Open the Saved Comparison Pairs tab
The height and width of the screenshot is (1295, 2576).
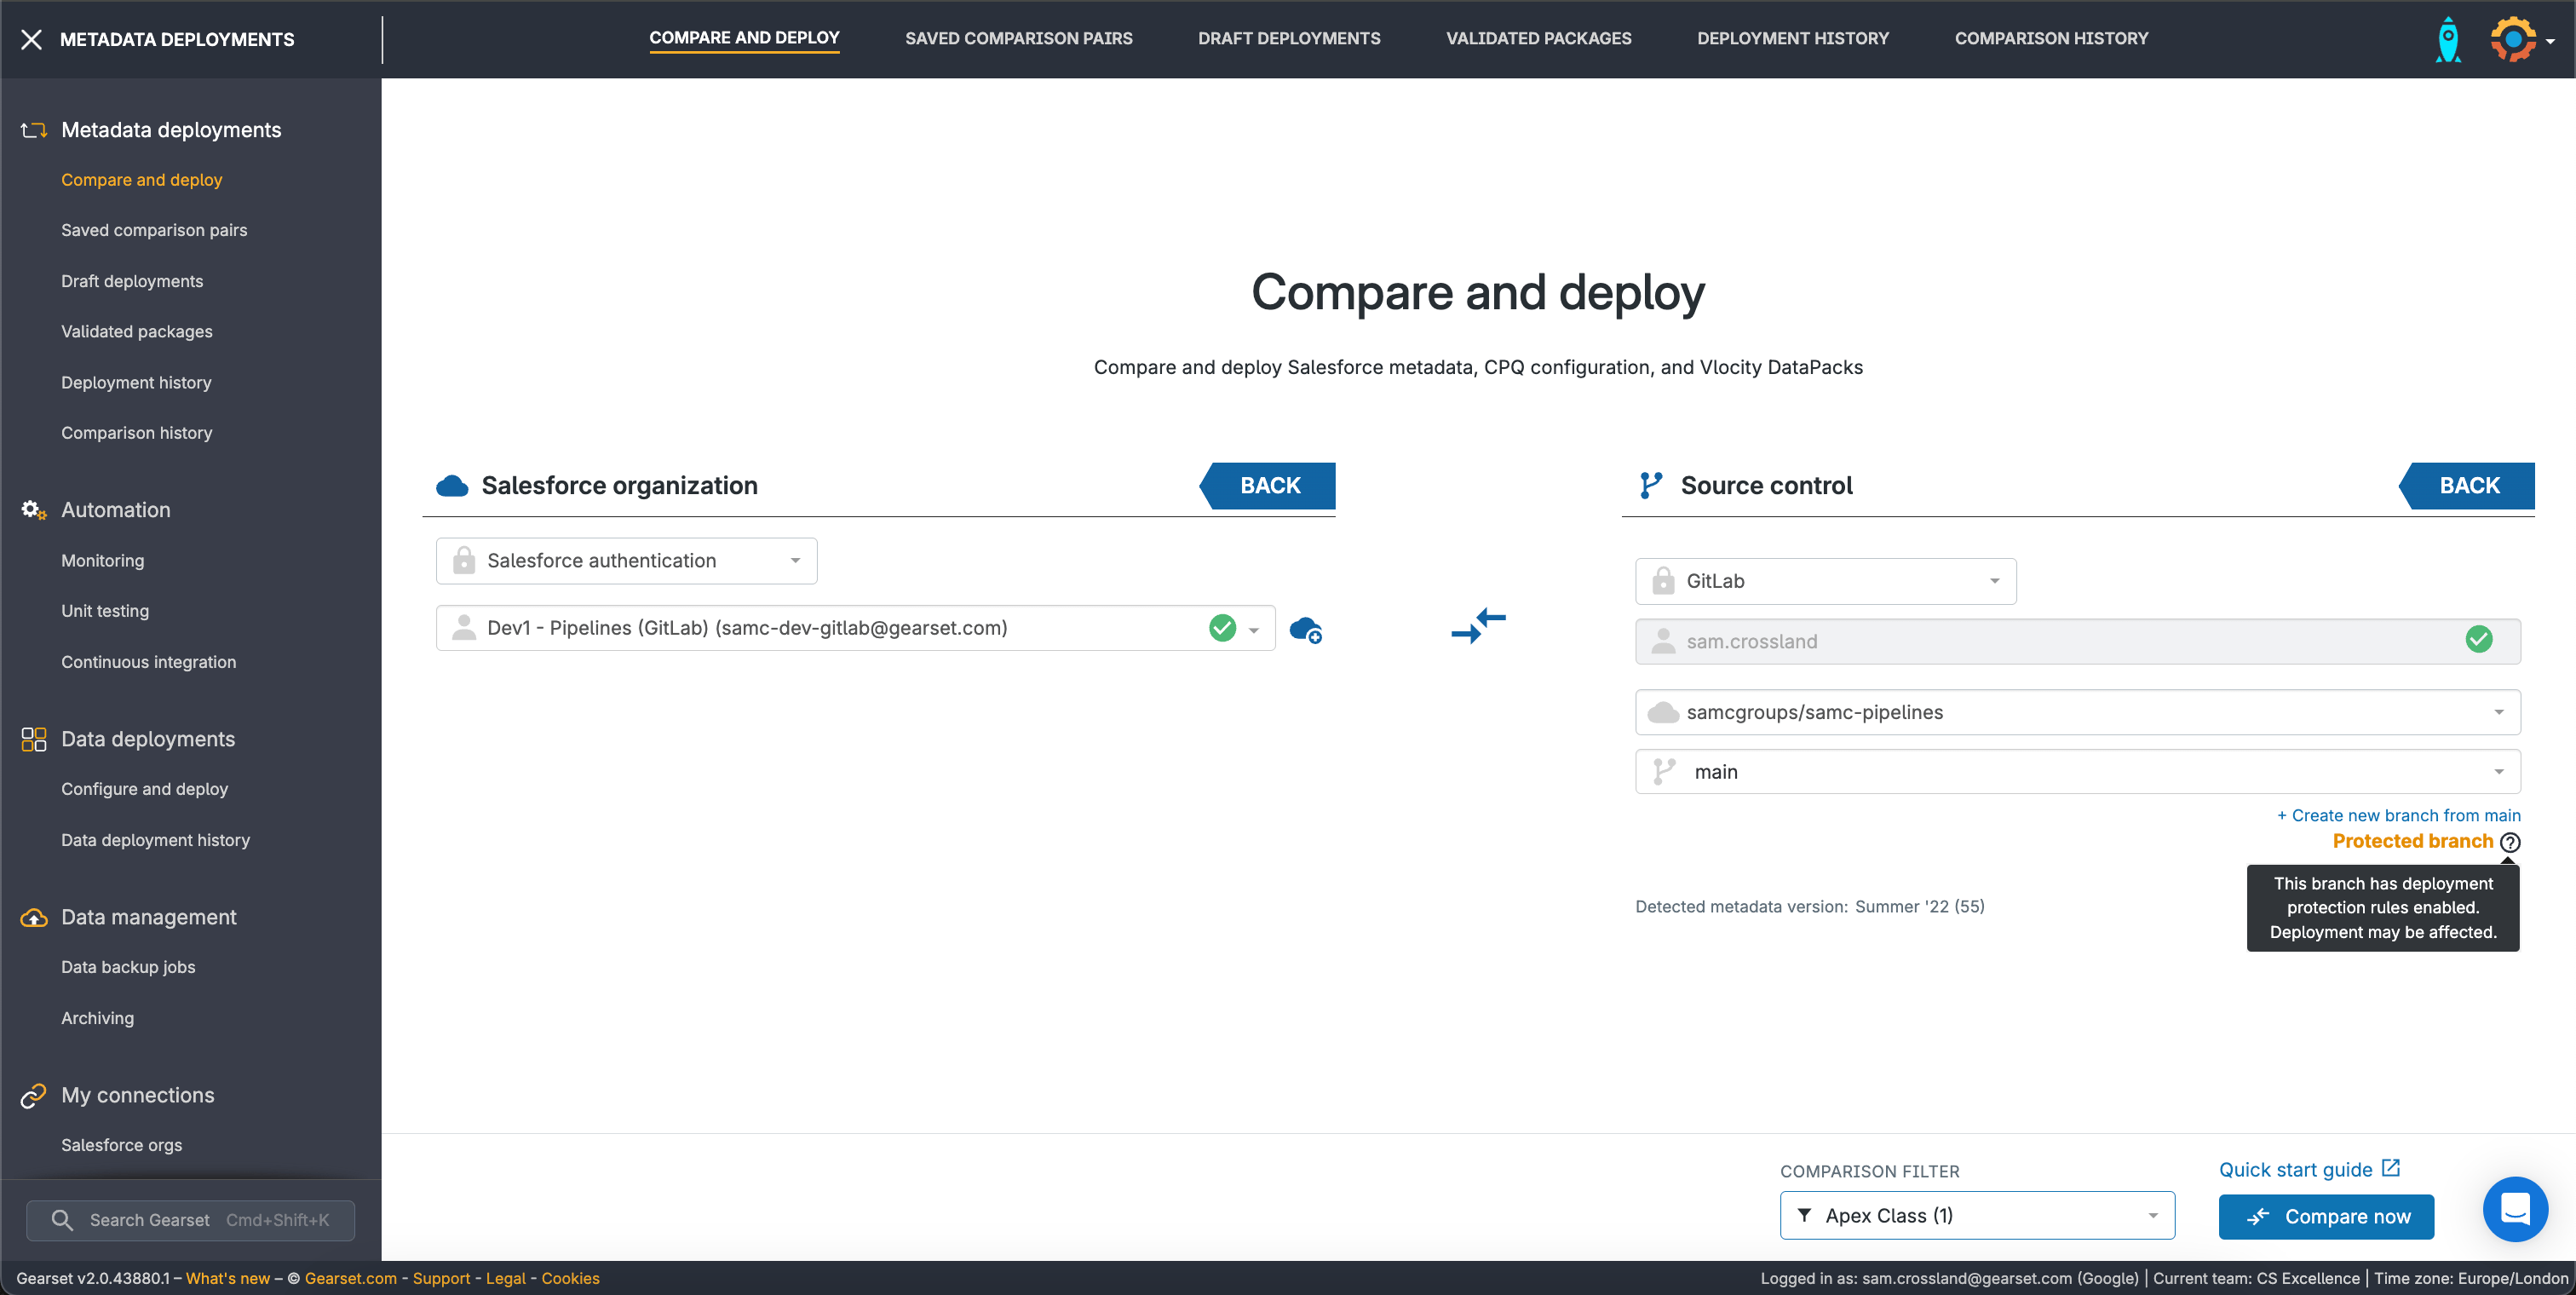pos(1018,38)
